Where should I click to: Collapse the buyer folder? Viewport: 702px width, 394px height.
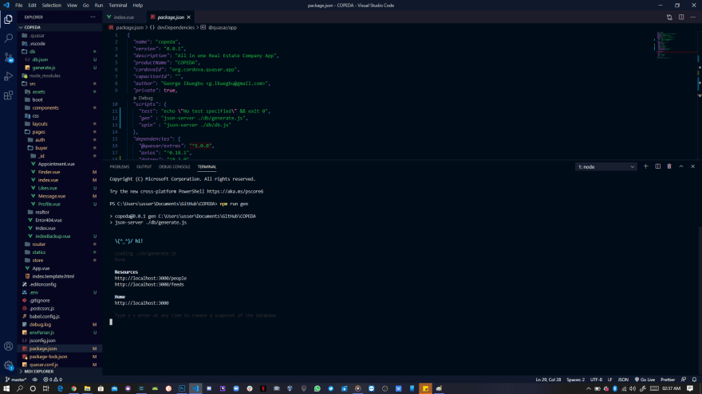click(60, 148)
